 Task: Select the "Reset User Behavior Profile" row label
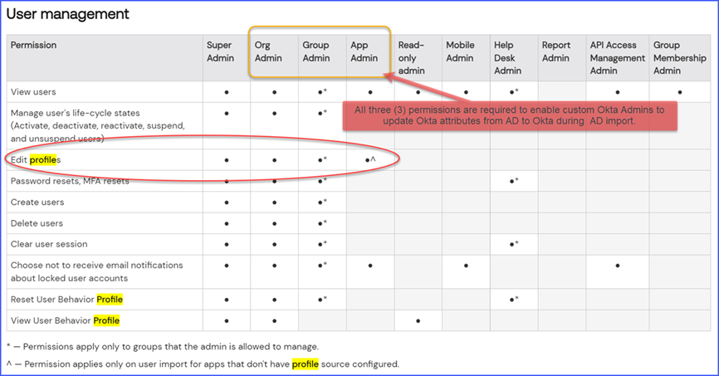pos(67,300)
